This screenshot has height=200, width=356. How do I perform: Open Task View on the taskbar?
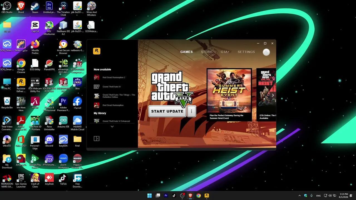[158, 196]
